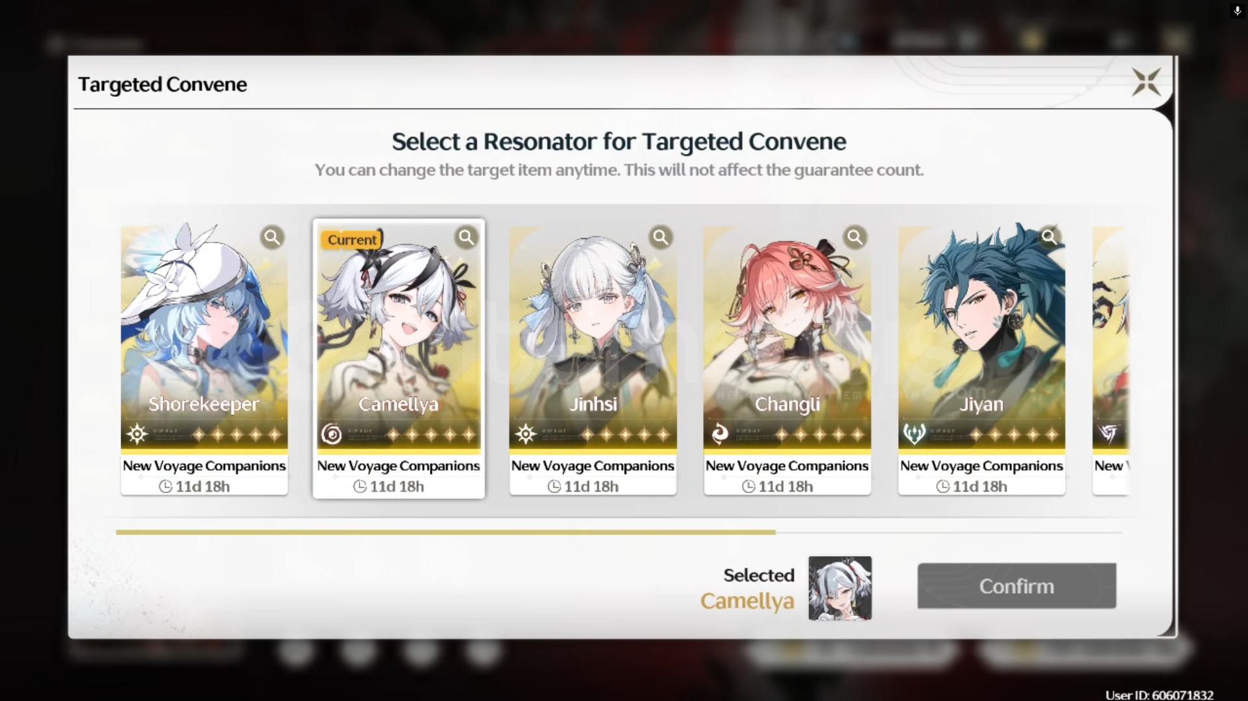The height and width of the screenshot is (701, 1248).
Task: Select the Jinhsi resonator card
Action: 592,359
